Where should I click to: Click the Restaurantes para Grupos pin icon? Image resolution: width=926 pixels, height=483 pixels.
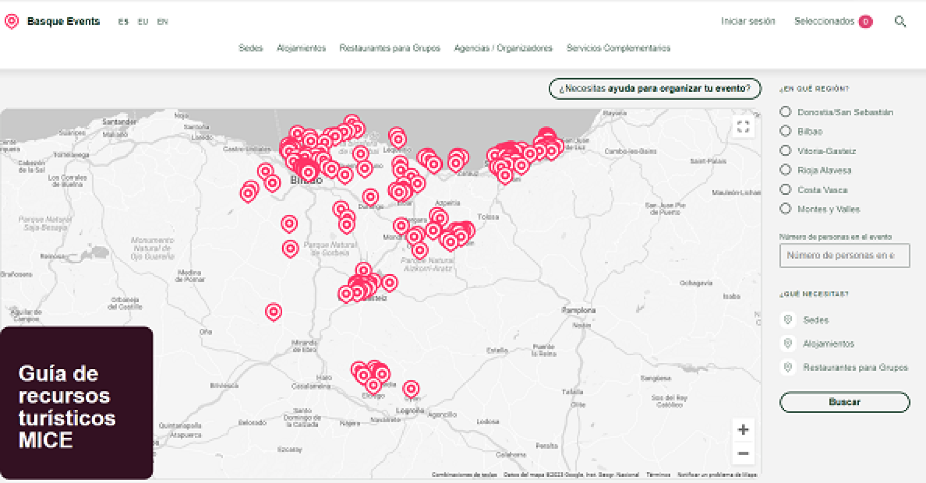(788, 367)
